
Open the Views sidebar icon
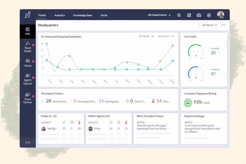(x=28, y=63)
